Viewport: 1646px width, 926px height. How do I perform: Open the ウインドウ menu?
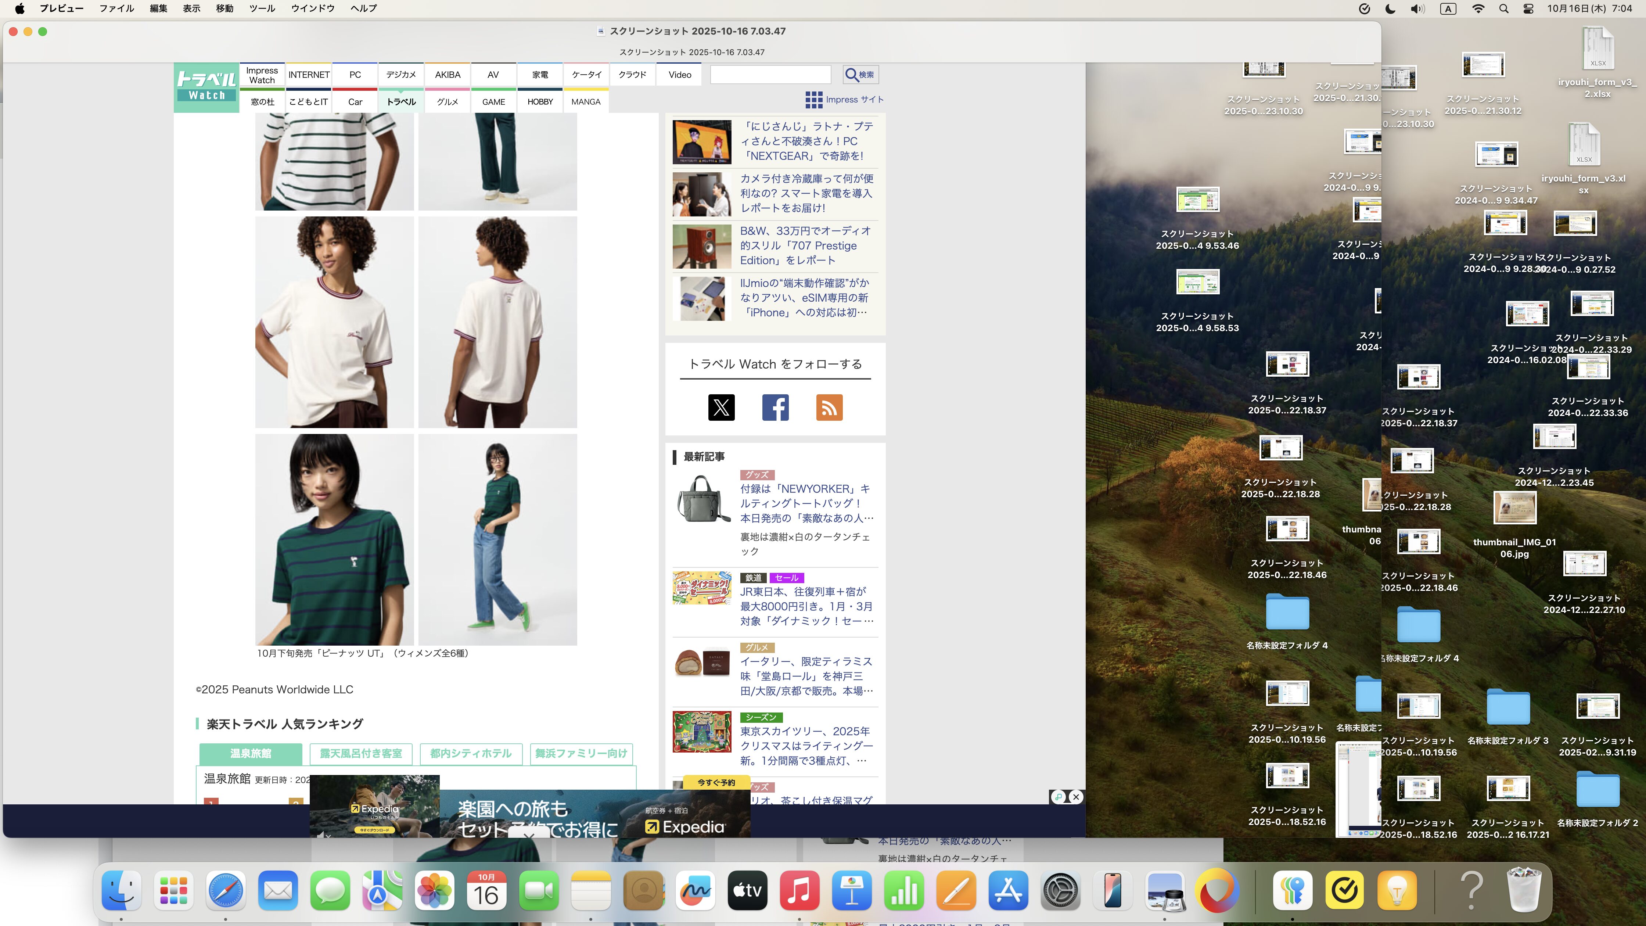pyautogui.click(x=312, y=9)
